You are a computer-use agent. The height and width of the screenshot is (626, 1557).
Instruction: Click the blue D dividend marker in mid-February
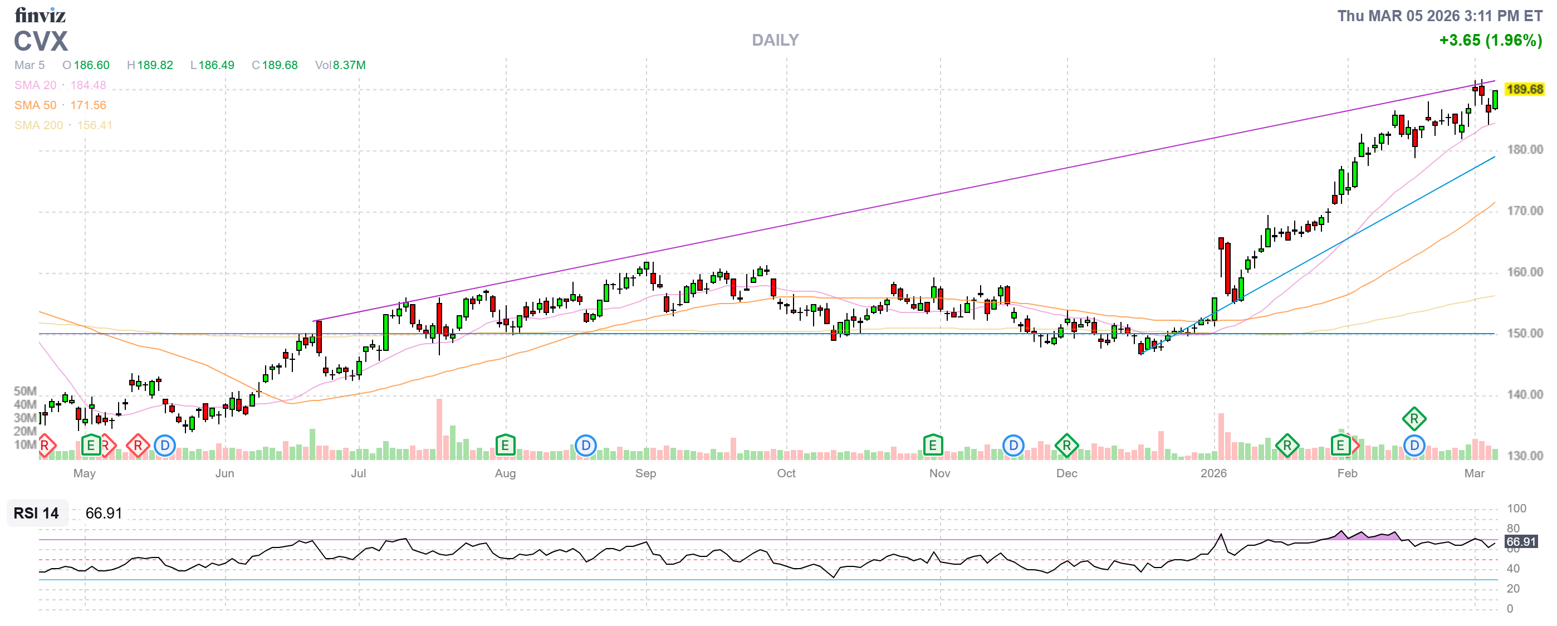[x=1414, y=446]
